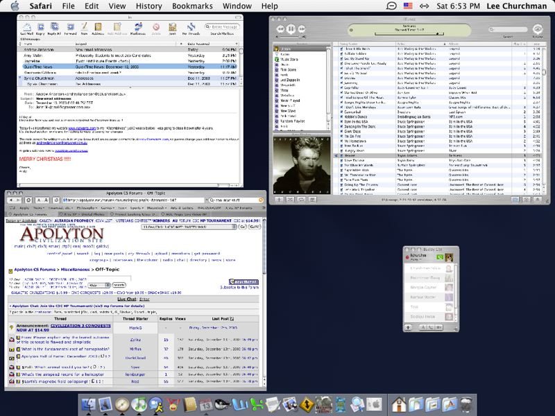The width and height of the screenshot is (555, 416).
Task: Click the New Thread button on forum
Action: [243, 282]
